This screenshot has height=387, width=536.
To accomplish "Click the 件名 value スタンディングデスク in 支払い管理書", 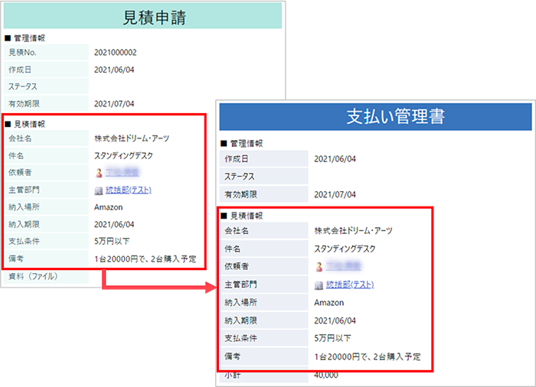I will [345, 249].
